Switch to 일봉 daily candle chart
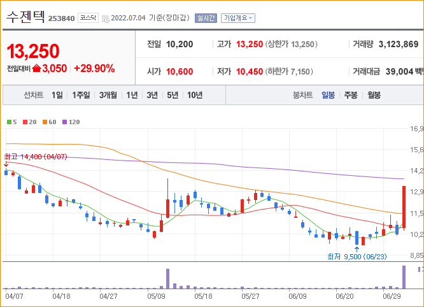The height and width of the screenshot is (307, 424). click(x=328, y=95)
